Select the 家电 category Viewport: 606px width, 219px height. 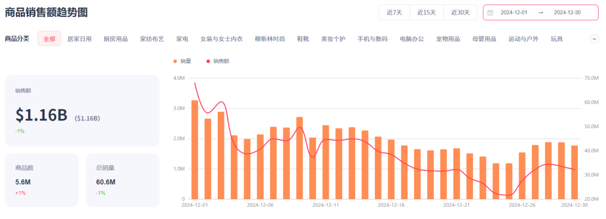coord(182,39)
